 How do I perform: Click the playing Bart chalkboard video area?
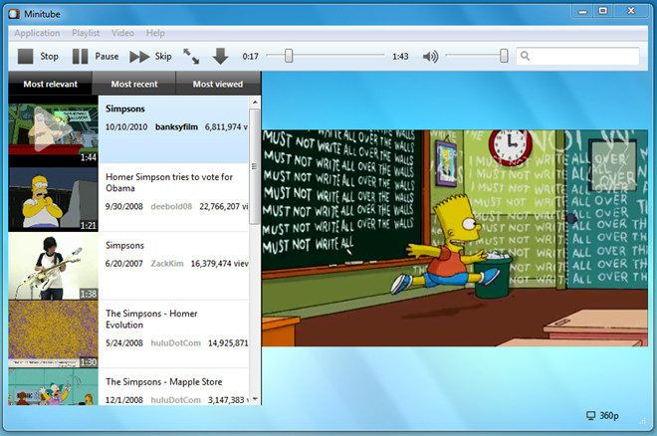455,238
